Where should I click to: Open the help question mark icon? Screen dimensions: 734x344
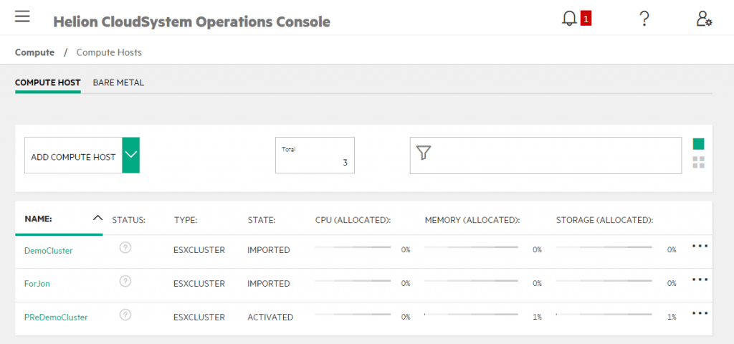pos(644,19)
